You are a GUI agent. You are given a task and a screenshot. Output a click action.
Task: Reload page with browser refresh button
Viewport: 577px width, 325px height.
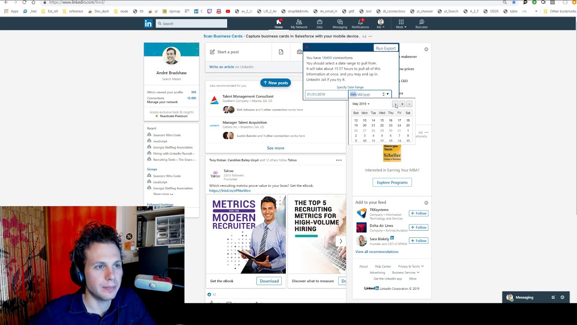point(24,2)
